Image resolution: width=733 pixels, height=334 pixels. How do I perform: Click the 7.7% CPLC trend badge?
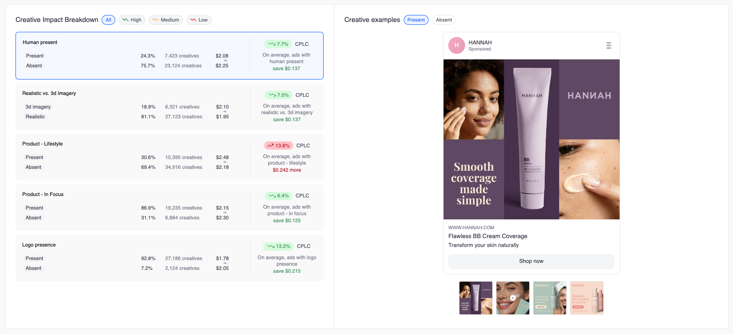(x=278, y=44)
